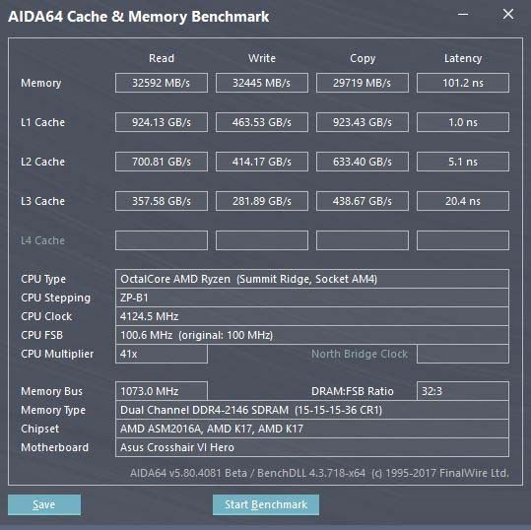The image size is (531, 530).
Task: Click the CPU Clock value 4124.5 MHz
Action: point(312,316)
